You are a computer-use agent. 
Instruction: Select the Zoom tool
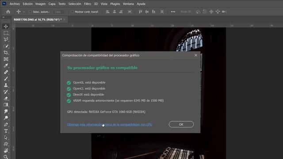6,157
